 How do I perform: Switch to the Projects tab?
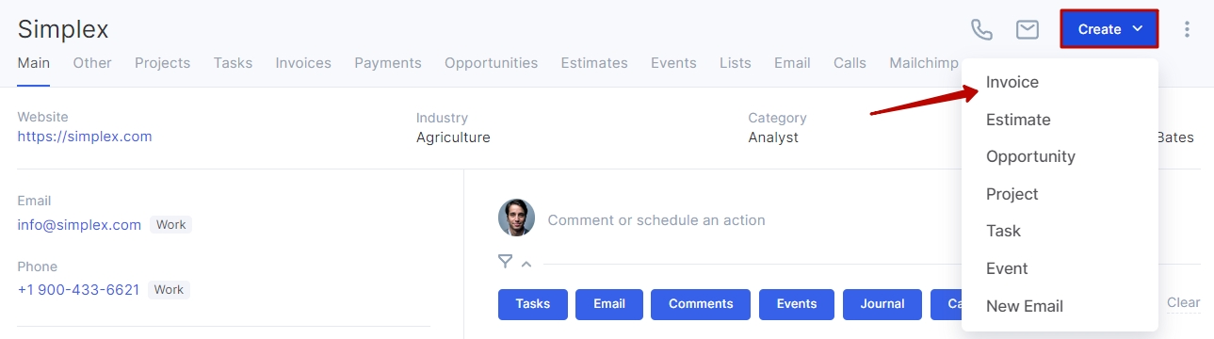tap(162, 63)
